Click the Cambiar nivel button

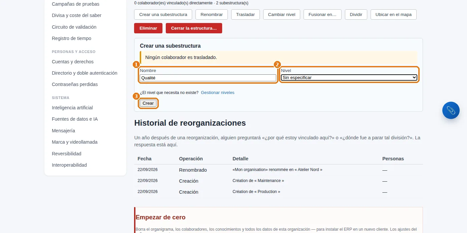282,15
